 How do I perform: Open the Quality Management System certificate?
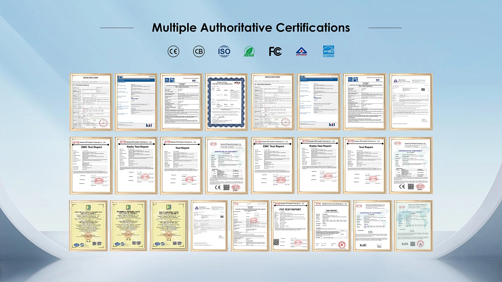click(x=169, y=226)
